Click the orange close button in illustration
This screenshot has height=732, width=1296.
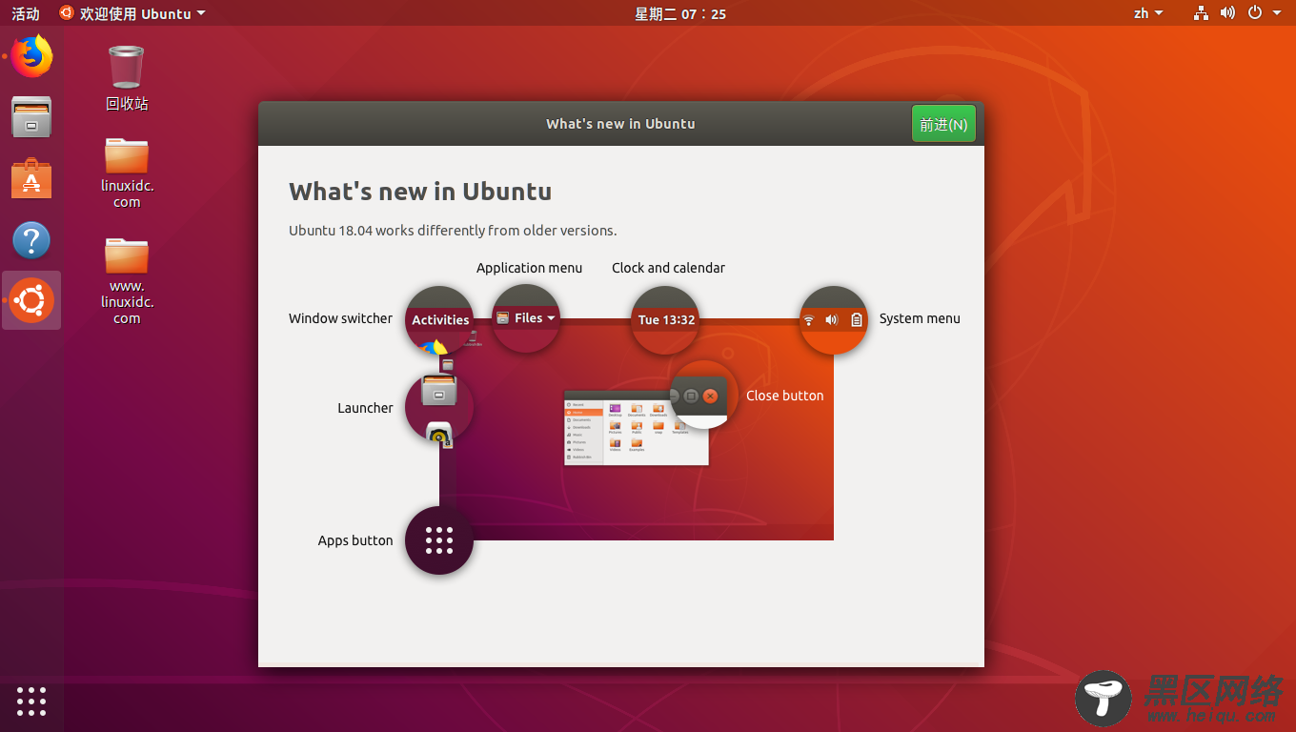tap(710, 396)
